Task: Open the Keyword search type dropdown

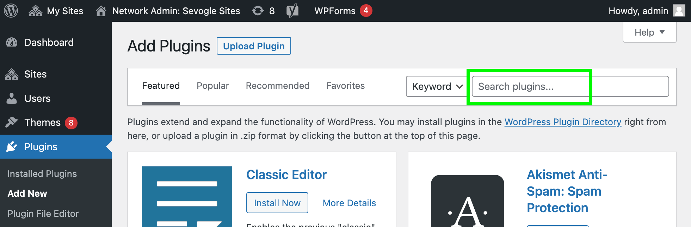Action: click(437, 87)
